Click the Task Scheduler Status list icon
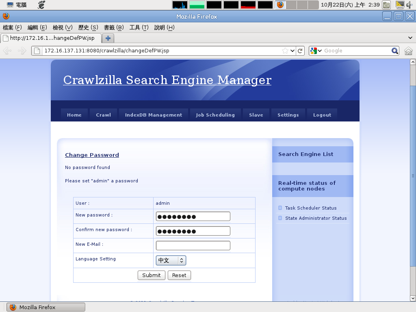The height and width of the screenshot is (312, 416). (280, 208)
